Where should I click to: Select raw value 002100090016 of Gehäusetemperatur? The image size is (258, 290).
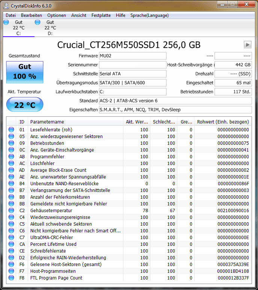pos(233,210)
